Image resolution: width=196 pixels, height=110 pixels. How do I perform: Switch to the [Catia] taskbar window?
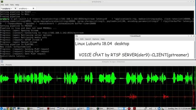[51, 108]
